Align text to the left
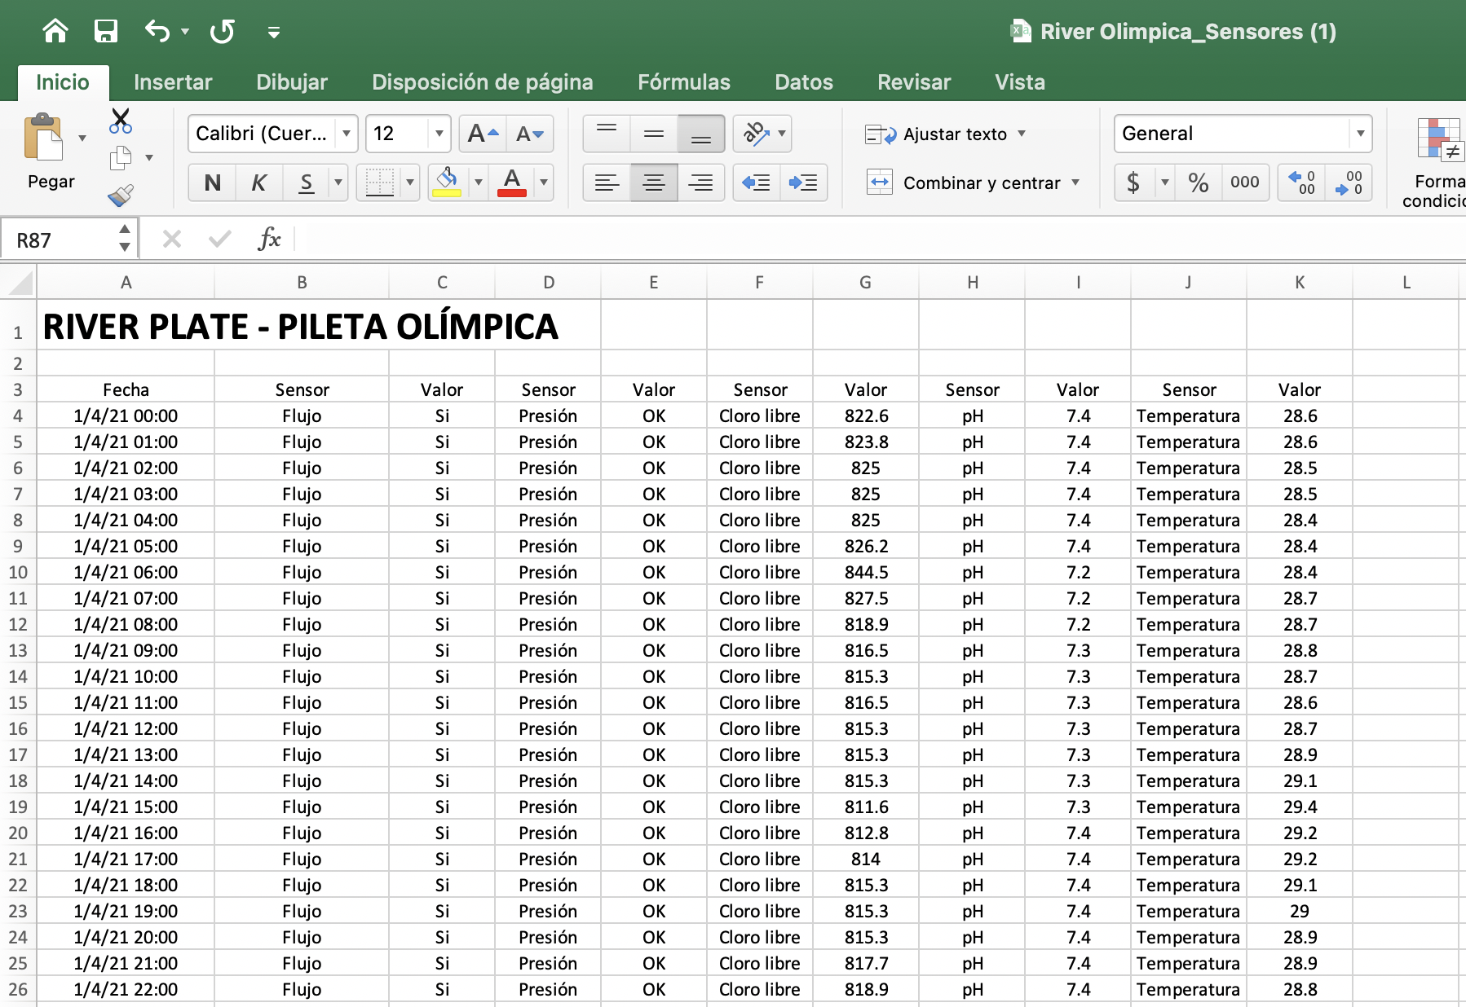This screenshot has width=1466, height=1007. click(607, 182)
